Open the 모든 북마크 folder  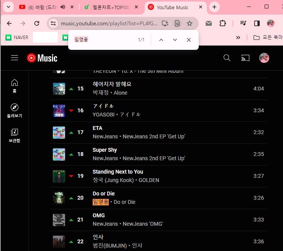click(268, 38)
